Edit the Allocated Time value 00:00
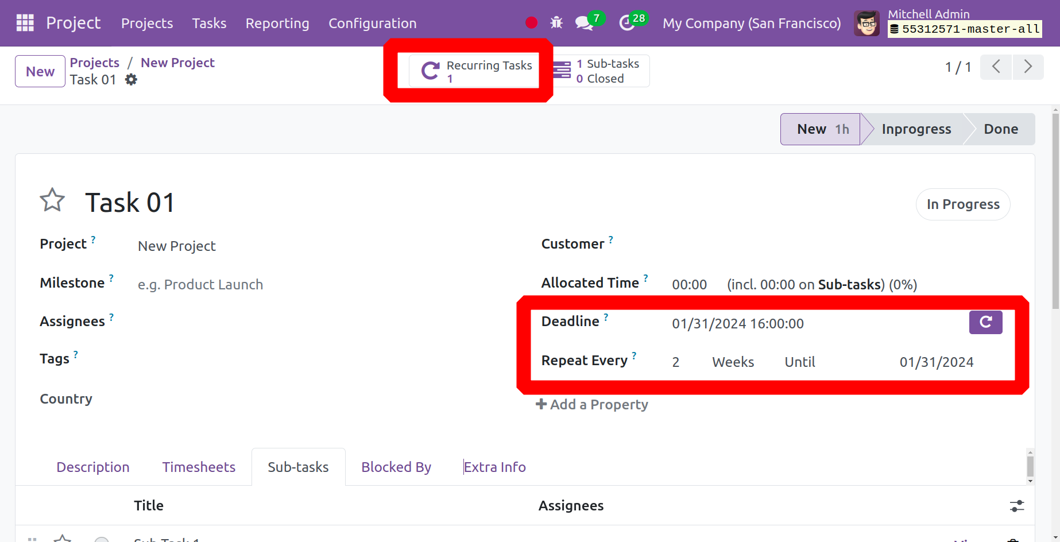This screenshot has height=542, width=1060. click(690, 285)
